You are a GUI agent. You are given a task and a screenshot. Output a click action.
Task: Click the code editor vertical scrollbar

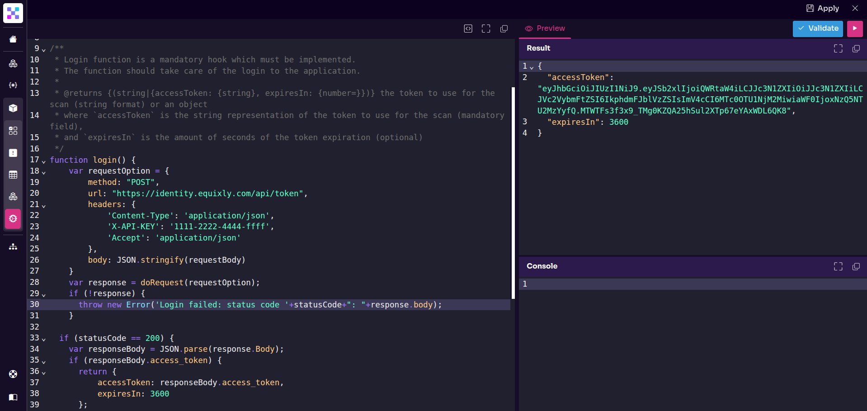click(513, 193)
